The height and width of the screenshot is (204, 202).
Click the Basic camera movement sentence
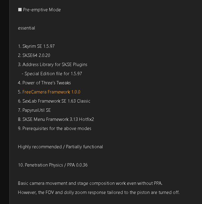coord(90,183)
